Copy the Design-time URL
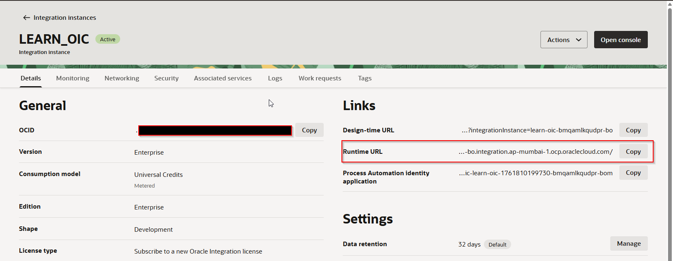The image size is (673, 261). (x=633, y=130)
